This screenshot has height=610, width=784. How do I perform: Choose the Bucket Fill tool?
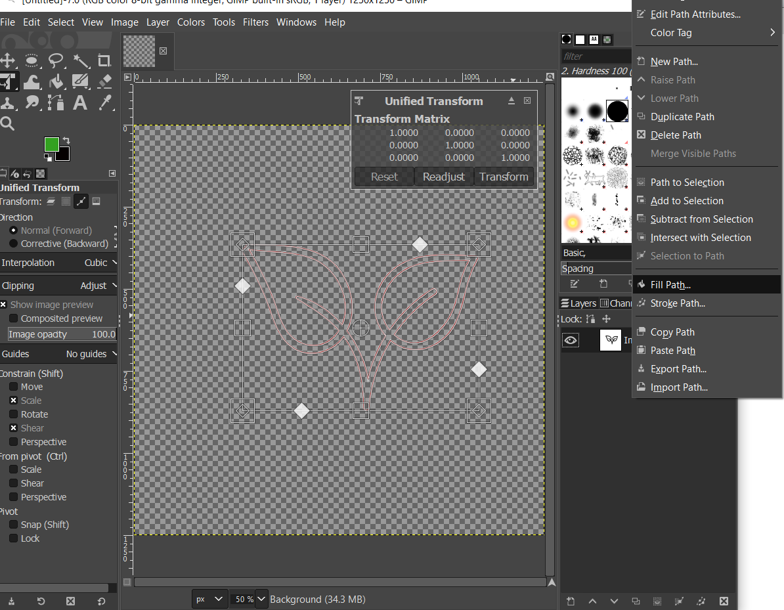tap(56, 82)
